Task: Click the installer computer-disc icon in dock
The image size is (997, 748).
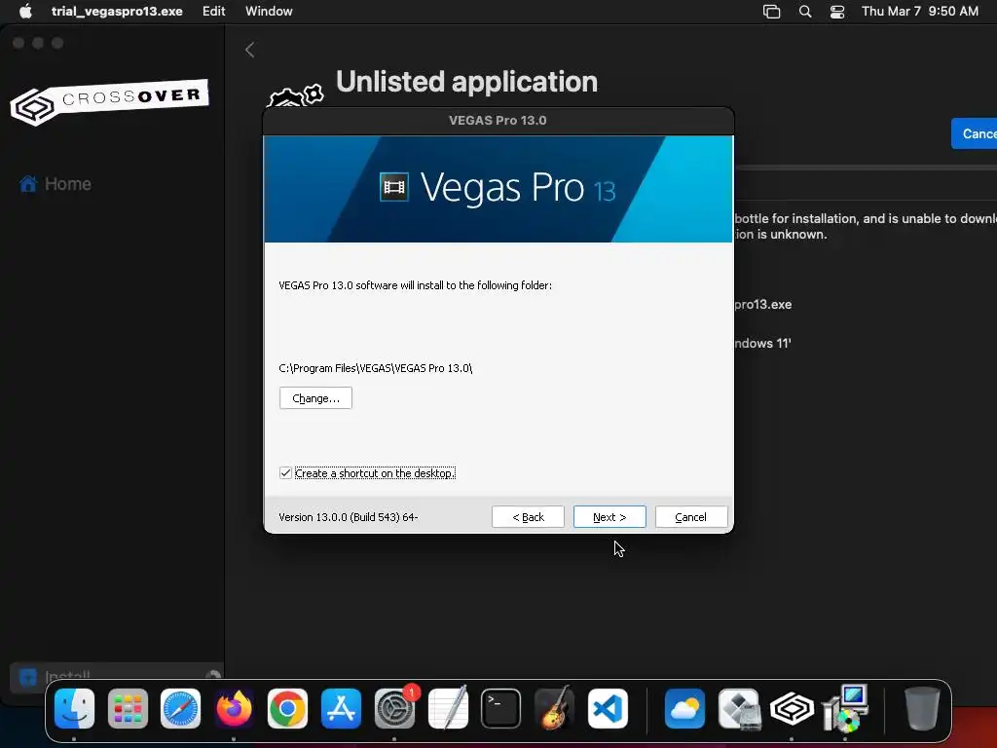Action: [845, 709]
